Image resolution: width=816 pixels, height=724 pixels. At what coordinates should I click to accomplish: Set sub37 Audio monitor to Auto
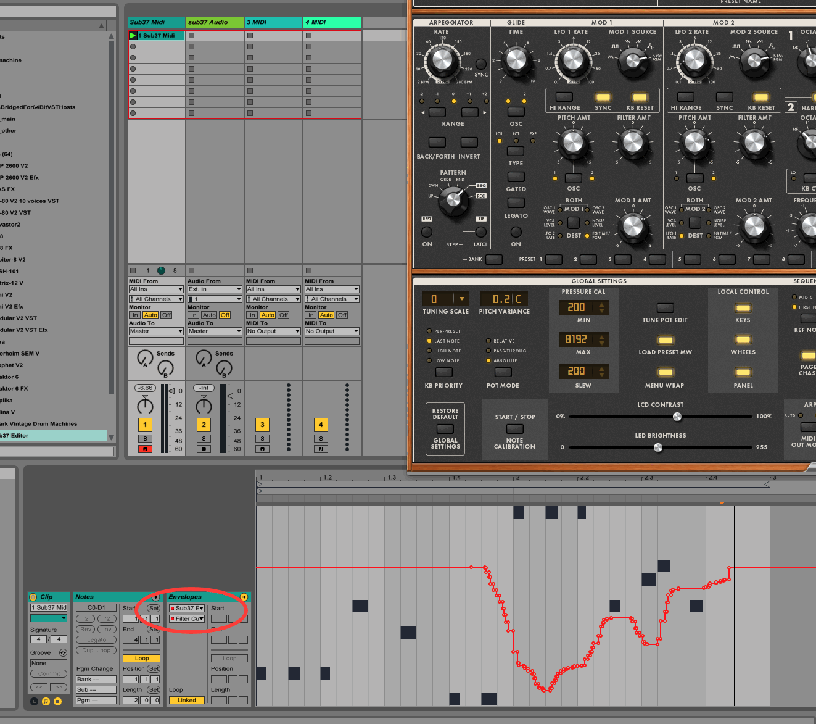[209, 315]
